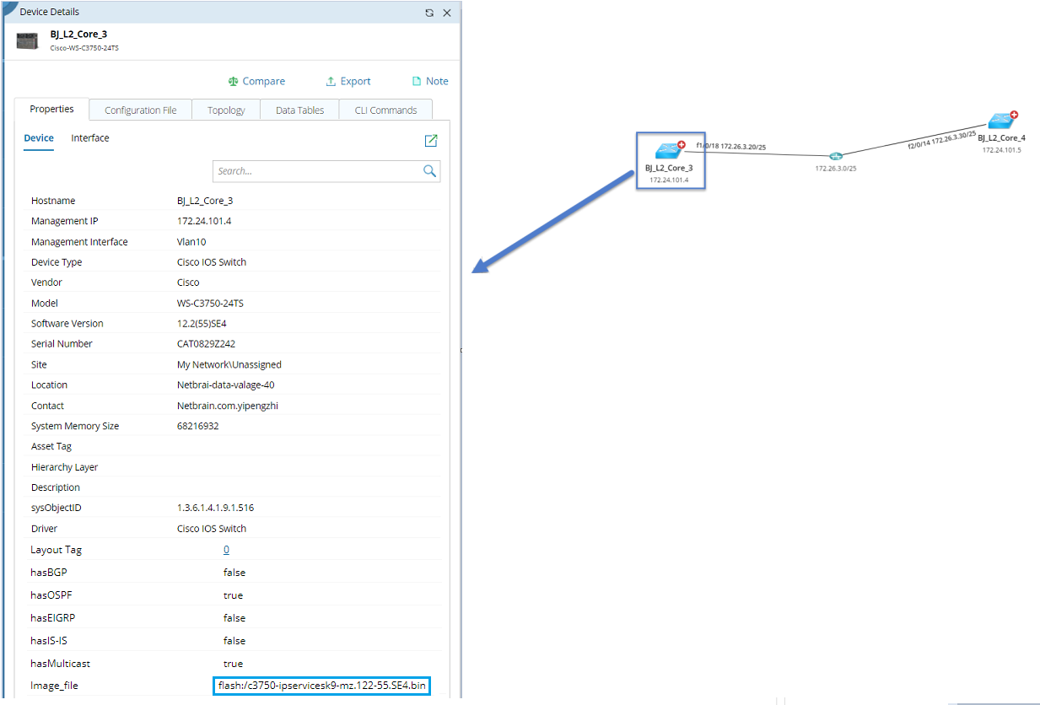Click the Note document icon

pyautogui.click(x=416, y=81)
